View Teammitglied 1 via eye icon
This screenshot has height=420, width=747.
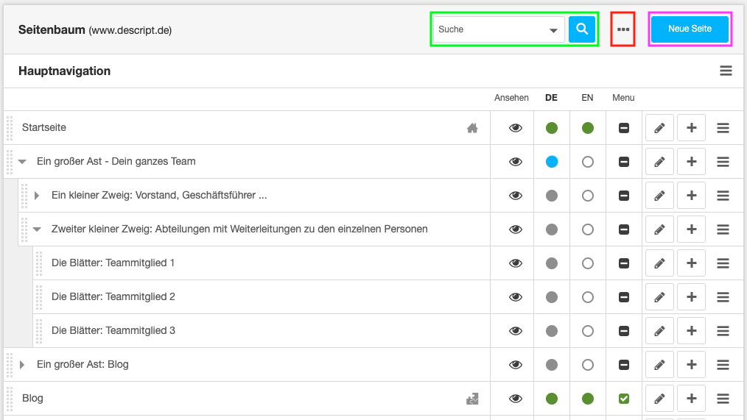[x=516, y=263]
